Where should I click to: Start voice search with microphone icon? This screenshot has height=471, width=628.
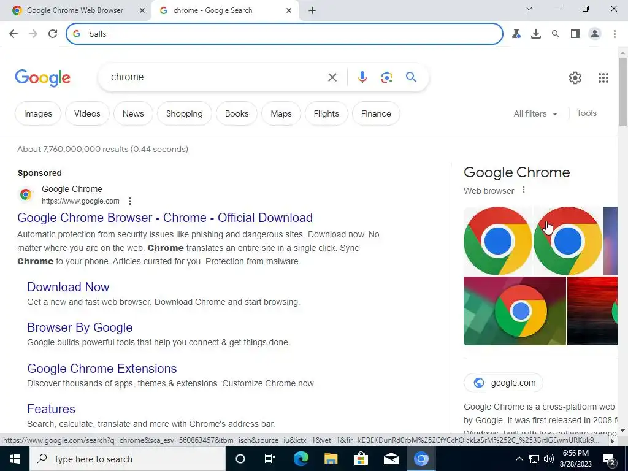click(x=362, y=77)
